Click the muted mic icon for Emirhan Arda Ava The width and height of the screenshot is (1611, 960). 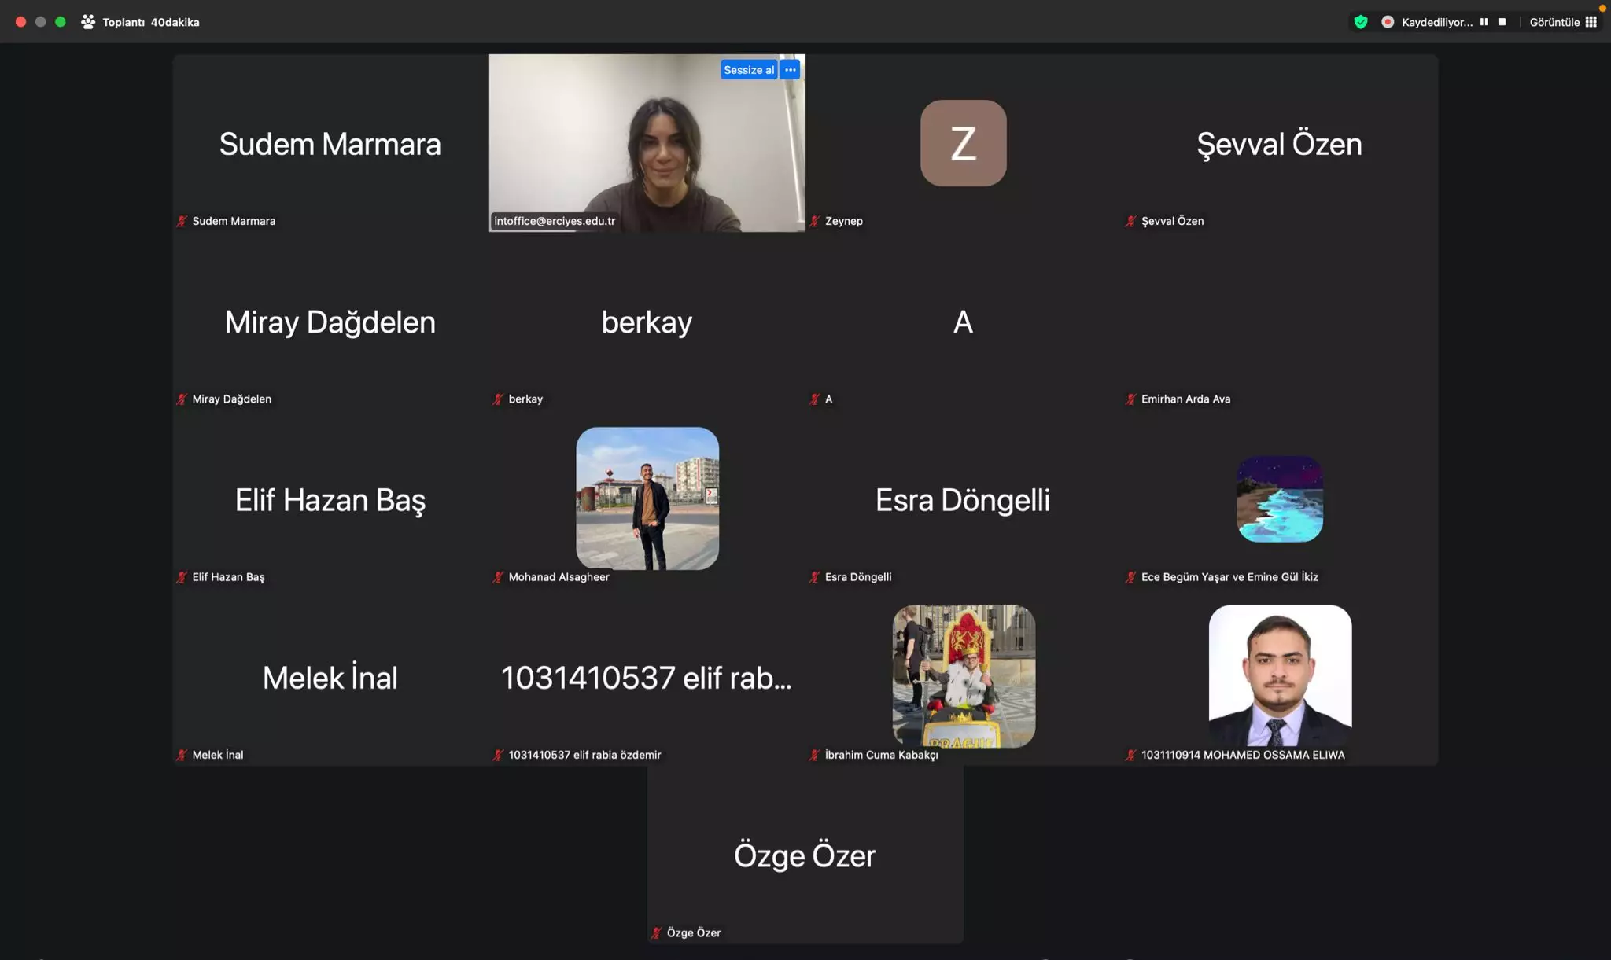click(x=1131, y=399)
